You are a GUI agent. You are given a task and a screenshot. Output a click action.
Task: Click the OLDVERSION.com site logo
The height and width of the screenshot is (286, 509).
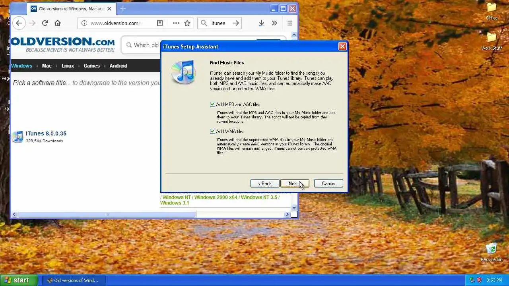click(63, 44)
